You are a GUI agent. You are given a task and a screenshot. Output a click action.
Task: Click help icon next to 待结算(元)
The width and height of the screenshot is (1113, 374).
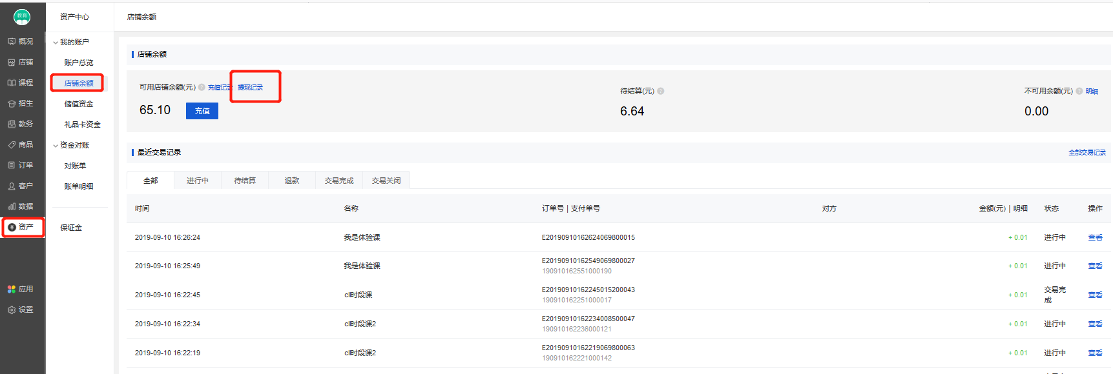click(x=661, y=92)
